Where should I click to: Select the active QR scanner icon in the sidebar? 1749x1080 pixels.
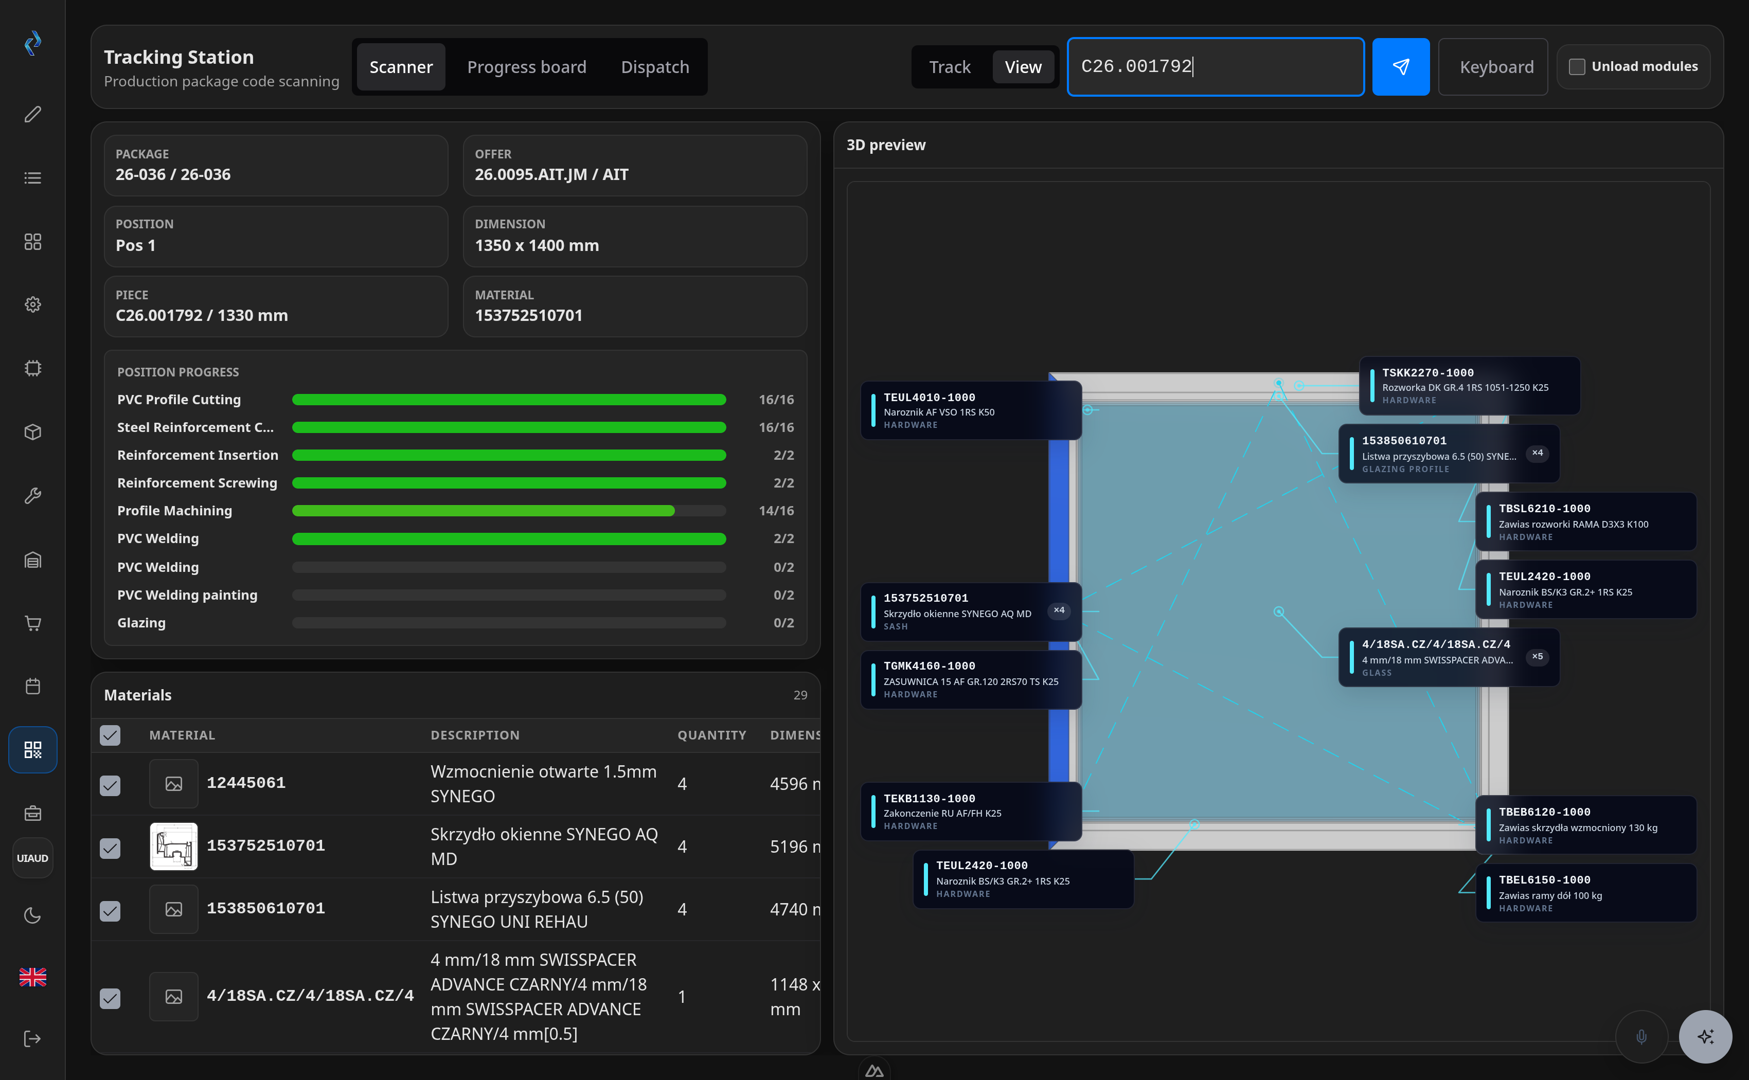click(x=32, y=750)
